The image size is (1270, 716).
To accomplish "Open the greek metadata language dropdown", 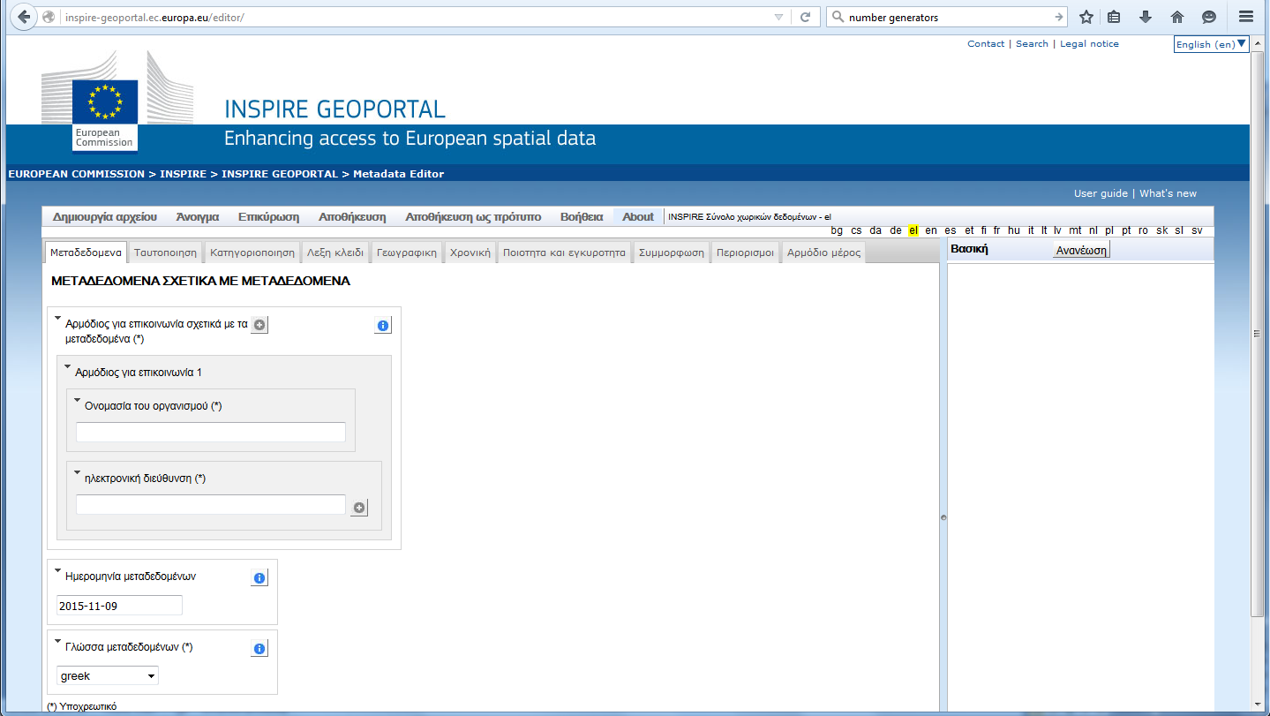I will [x=108, y=676].
